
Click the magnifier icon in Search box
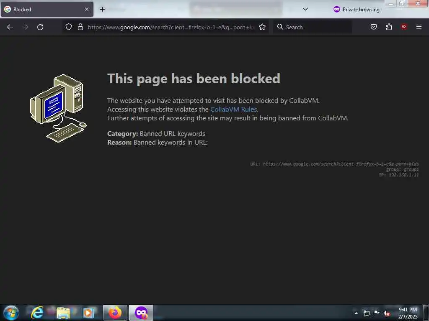click(280, 27)
